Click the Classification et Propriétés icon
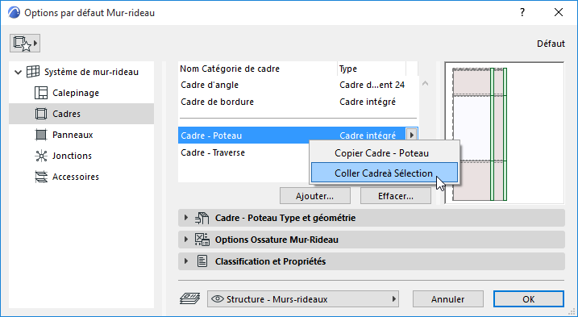The height and width of the screenshot is (317, 578). [x=202, y=261]
